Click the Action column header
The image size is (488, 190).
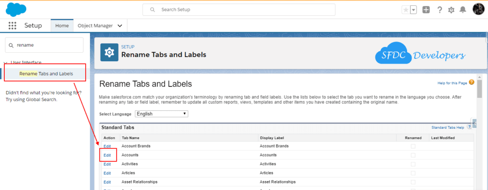click(109, 138)
